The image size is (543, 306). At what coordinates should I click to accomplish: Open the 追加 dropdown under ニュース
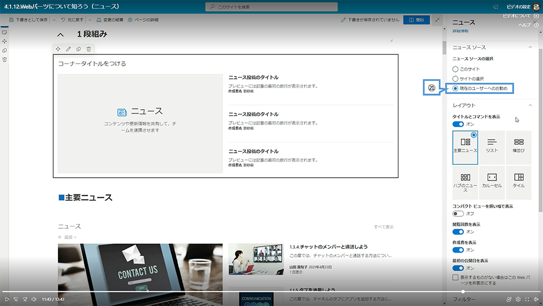(x=67, y=237)
